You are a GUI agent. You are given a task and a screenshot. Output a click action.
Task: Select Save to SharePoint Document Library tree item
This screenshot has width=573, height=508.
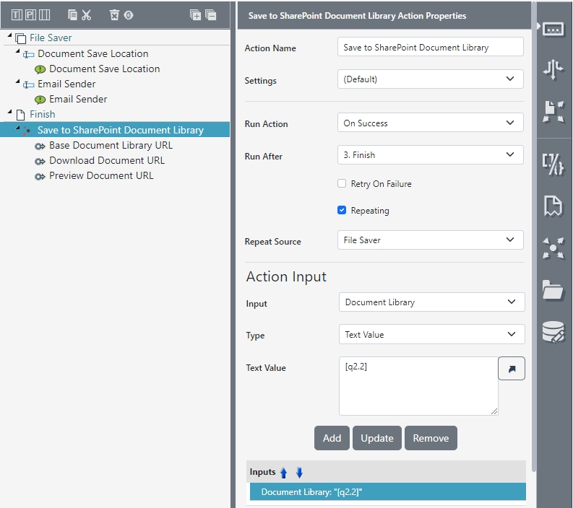click(121, 131)
